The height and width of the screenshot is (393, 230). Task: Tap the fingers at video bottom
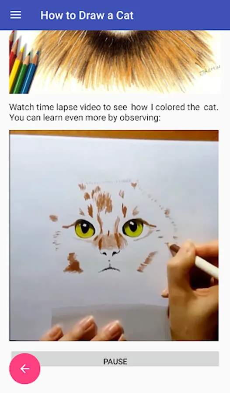coord(83,329)
